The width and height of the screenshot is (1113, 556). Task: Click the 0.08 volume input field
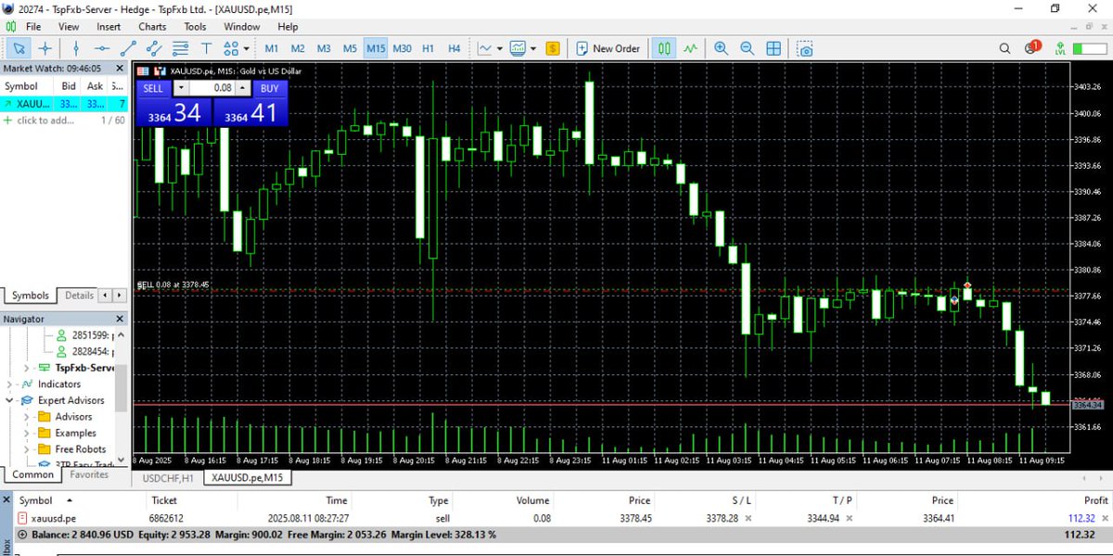[211, 88]
